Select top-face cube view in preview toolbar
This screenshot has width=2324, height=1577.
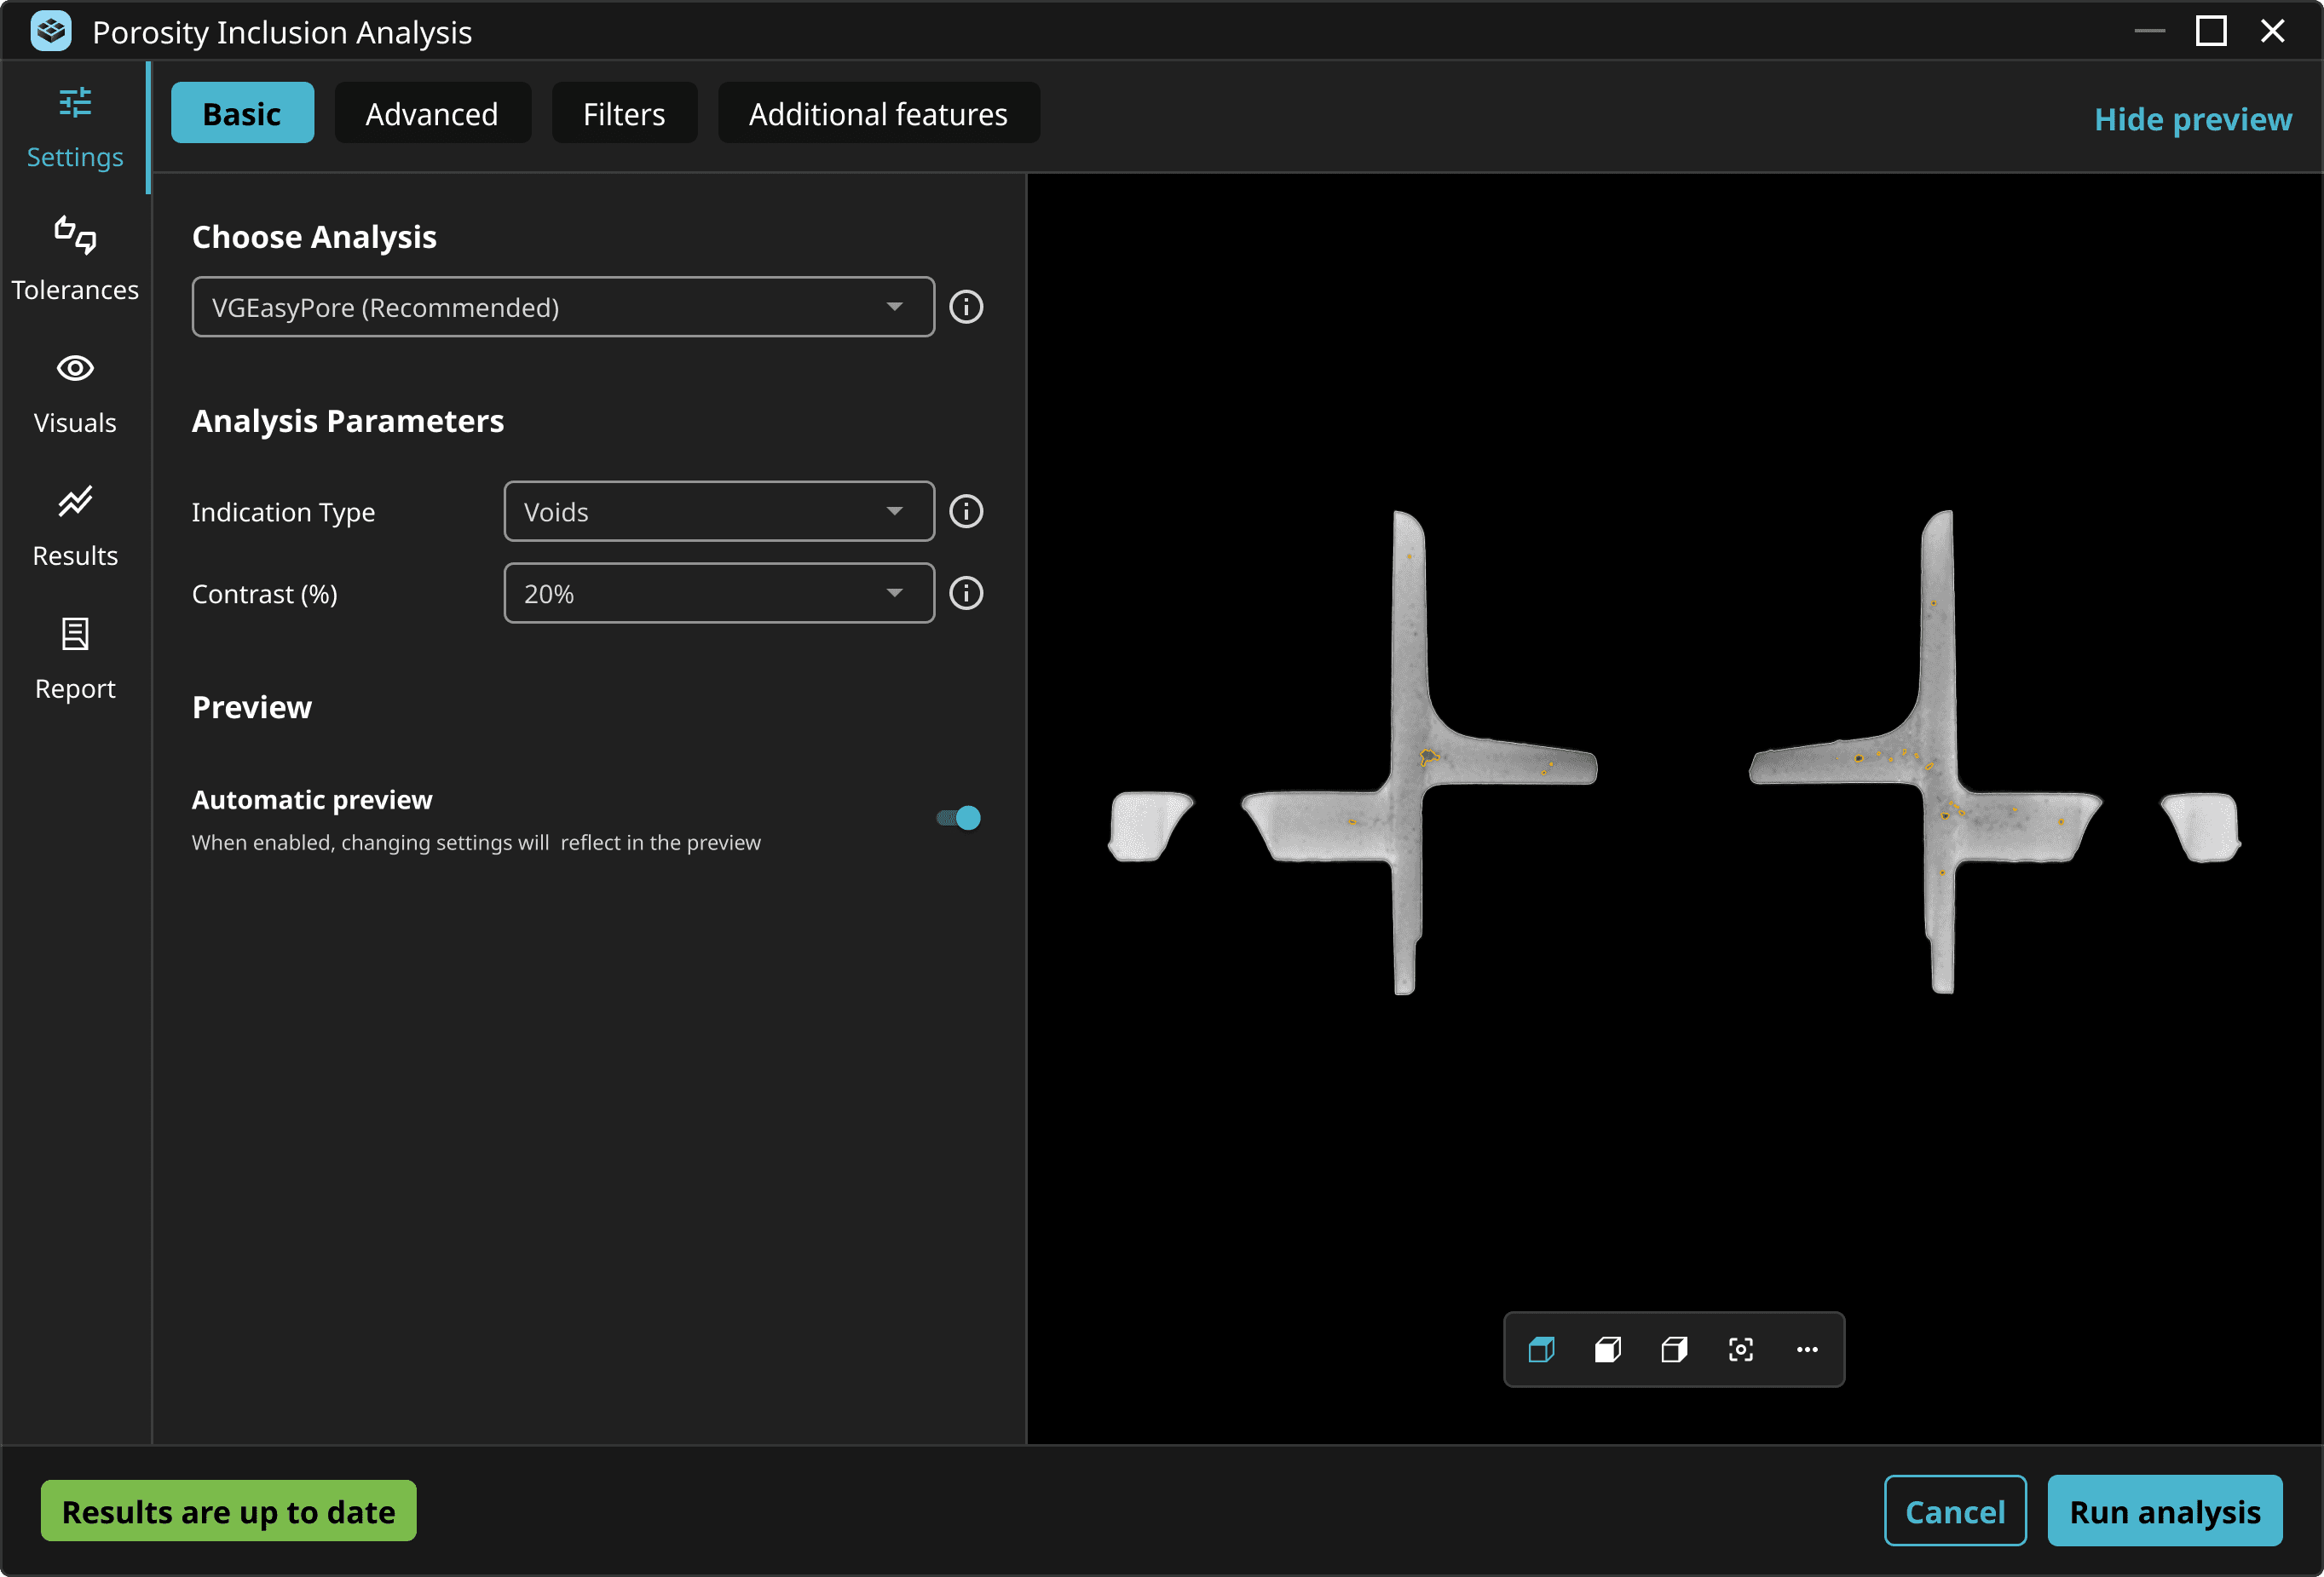1541,1350
